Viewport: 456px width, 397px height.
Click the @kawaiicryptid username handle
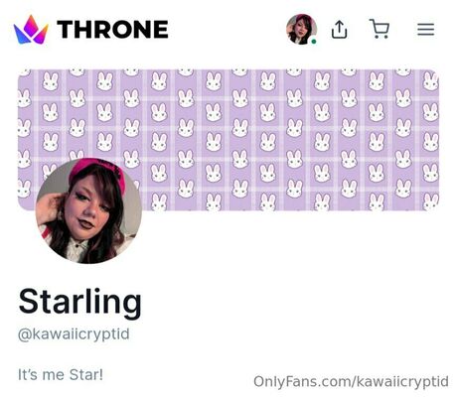point(74,334)
